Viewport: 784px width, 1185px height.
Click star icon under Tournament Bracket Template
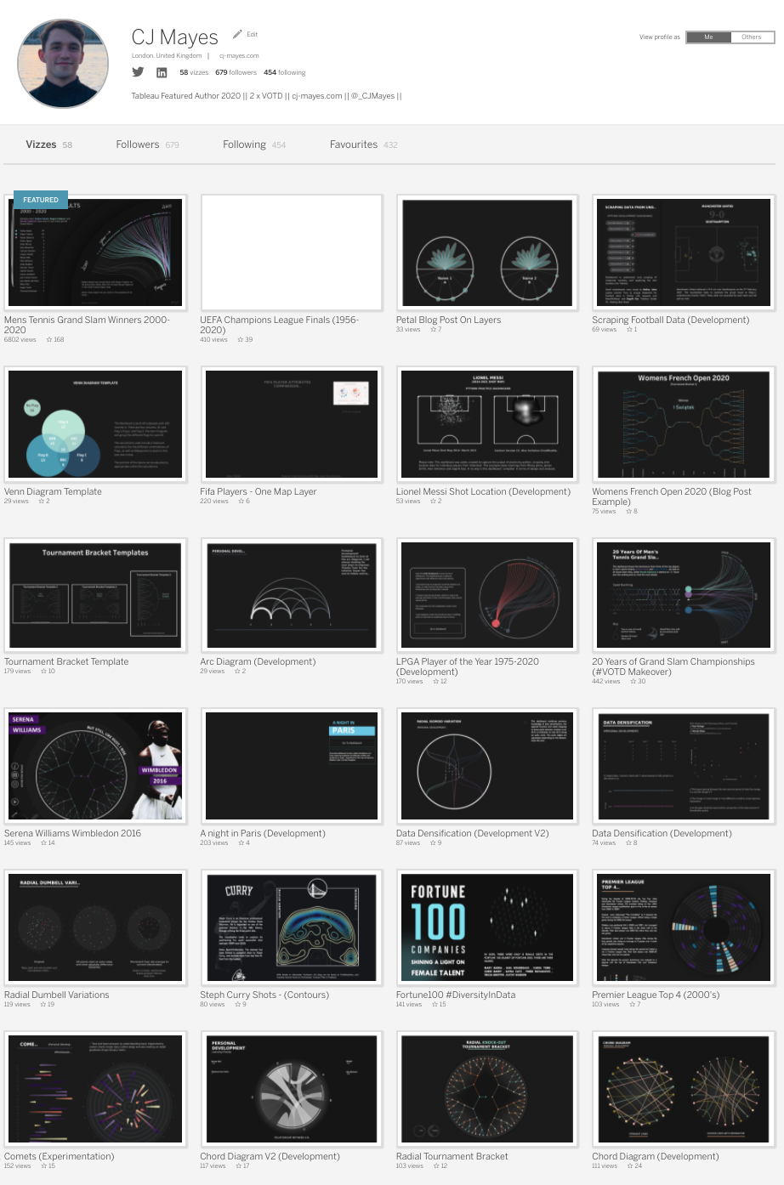point(43,672)
